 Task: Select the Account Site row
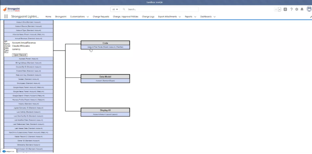(28, 22)
